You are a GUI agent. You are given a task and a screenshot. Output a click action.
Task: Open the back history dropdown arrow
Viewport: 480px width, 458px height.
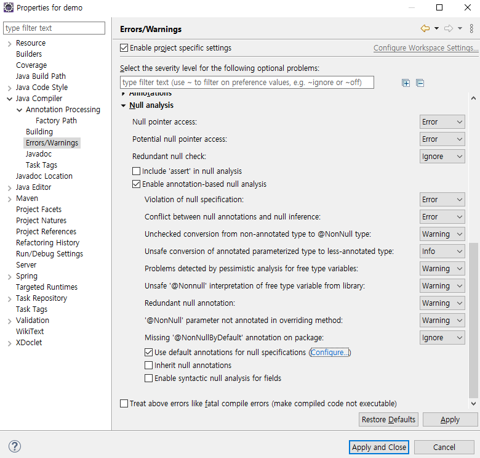coord(436,28)
